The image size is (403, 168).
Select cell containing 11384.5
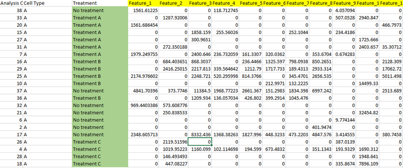click(x=200, y=91)
